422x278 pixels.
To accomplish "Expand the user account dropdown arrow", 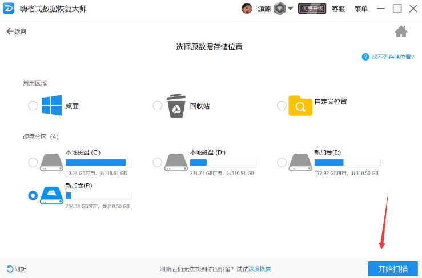I will pyautogui.click(x=290, y=9).
